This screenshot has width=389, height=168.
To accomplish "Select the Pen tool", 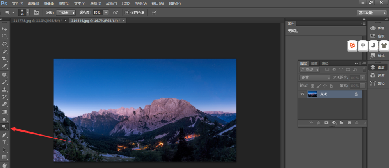I will [5, 135].
